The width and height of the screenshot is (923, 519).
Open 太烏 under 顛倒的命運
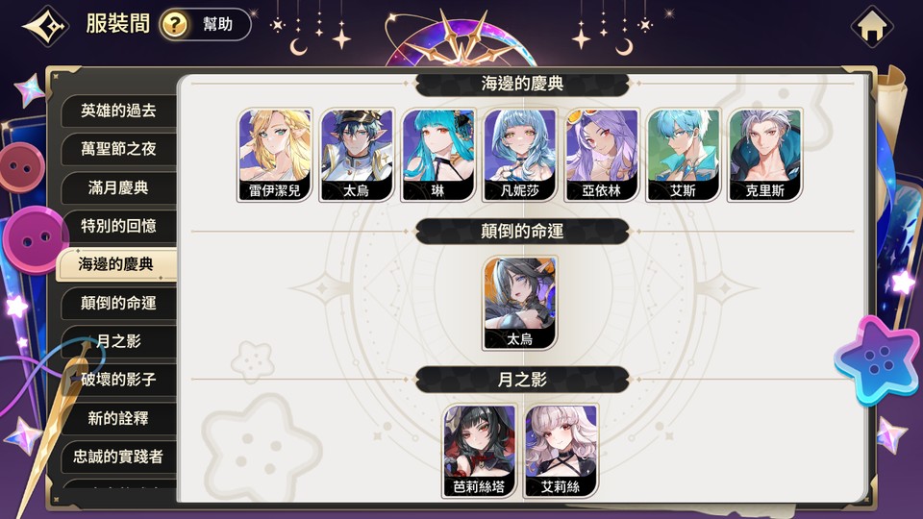(520, 303)
